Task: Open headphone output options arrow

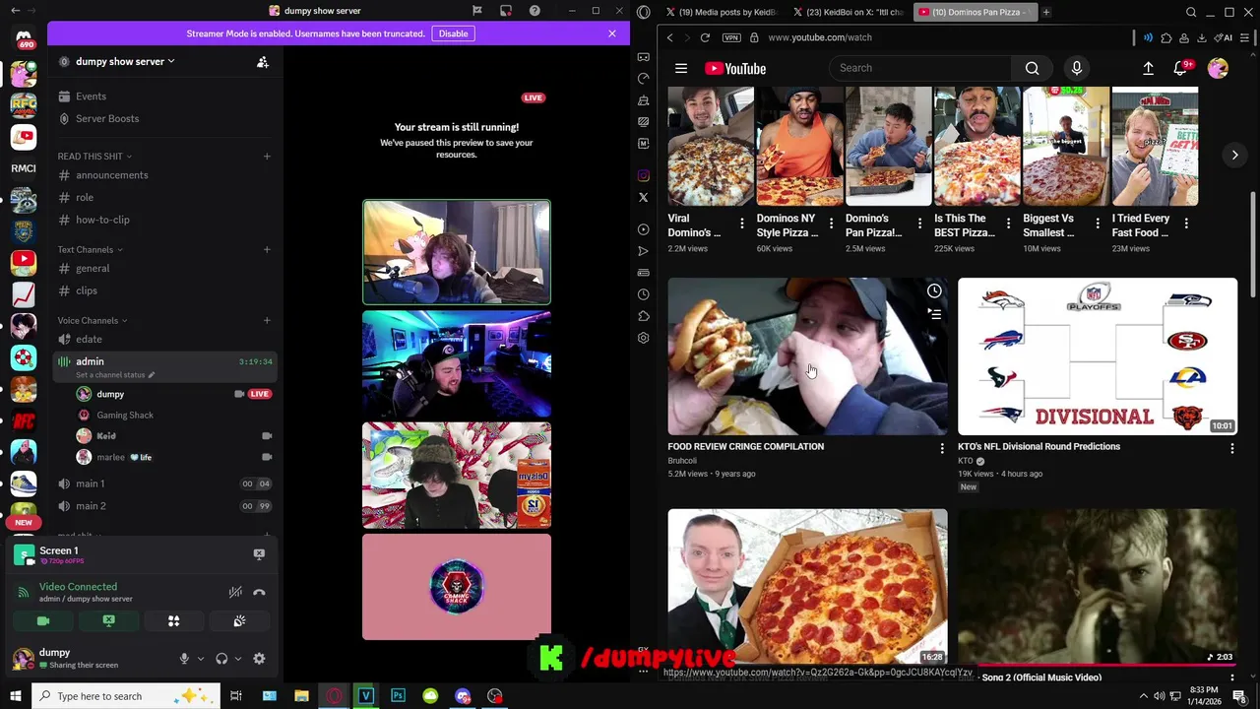Action: [238, 659]
